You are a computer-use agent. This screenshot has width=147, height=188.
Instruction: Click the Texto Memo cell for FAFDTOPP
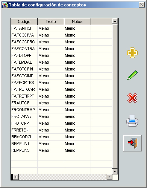[51, 55]
